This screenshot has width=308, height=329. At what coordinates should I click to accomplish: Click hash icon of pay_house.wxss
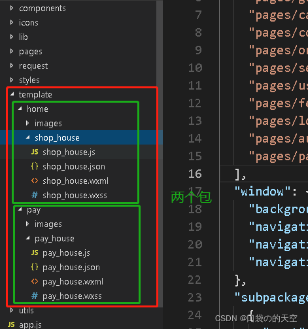point(35,296)
